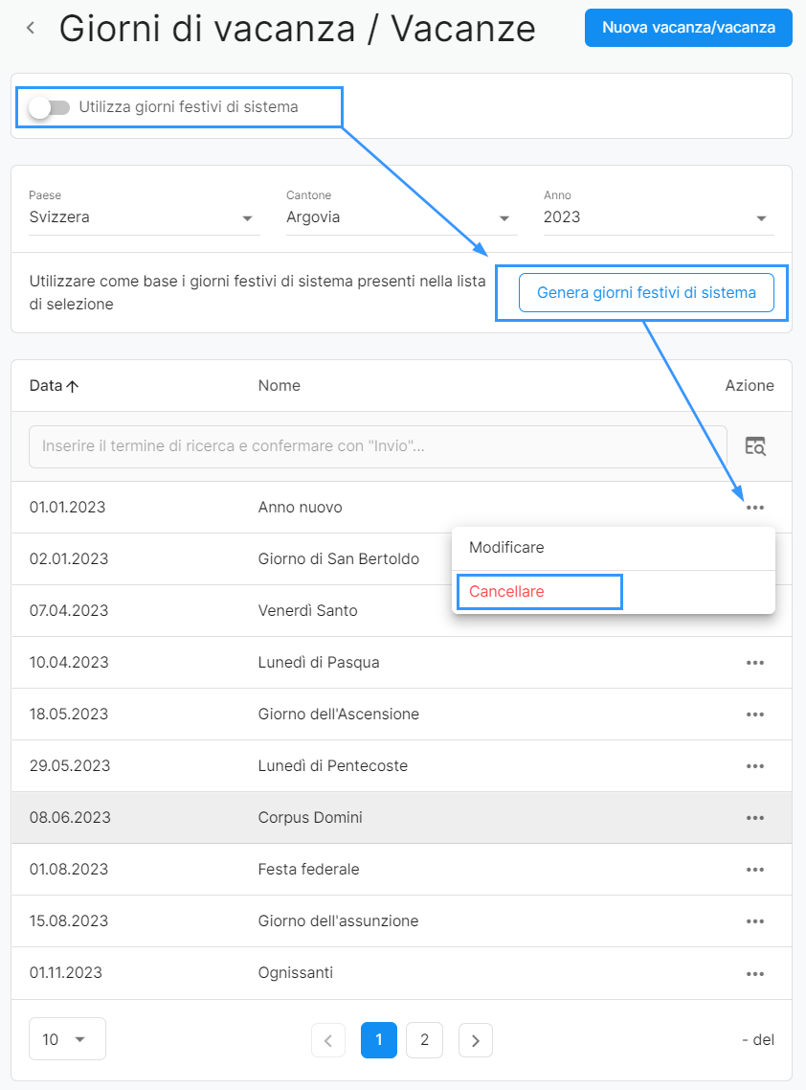Select Anno nuovo name
Viewport: 806px width, 1090px height.
[x=301, y=508]
